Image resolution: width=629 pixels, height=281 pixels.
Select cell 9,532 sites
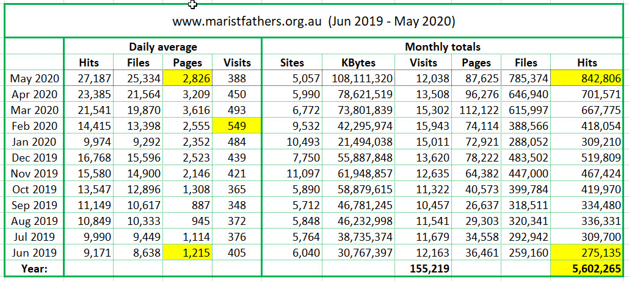click(292, 126)
